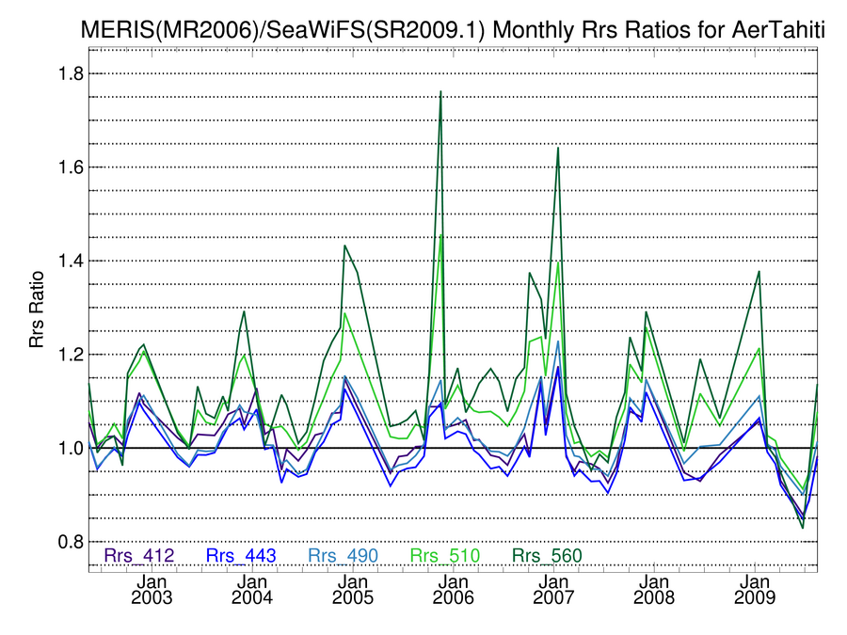Viewport: 847px width, 635px height.
Task: Click the Rrs_560 peak near Jan 2005
Action: (344, 246)
